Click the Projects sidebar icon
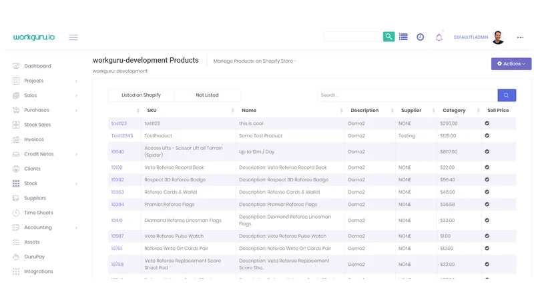 pos(16,81)
